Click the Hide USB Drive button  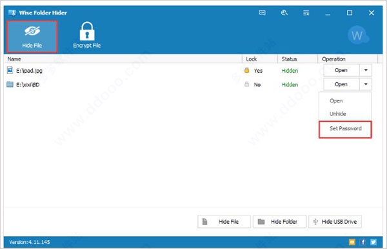pyautogui.click(x=335, y=222)
